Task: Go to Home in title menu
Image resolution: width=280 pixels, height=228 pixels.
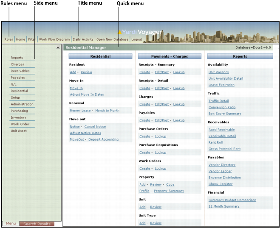Action: 20,39
